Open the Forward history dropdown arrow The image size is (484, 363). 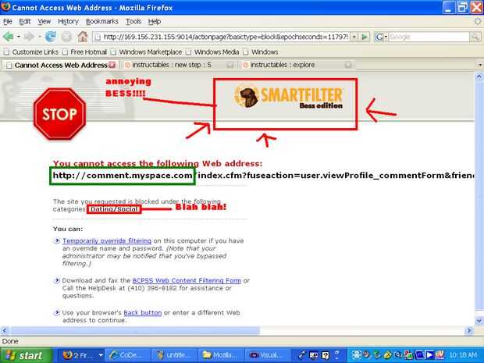tap(39, 37)
